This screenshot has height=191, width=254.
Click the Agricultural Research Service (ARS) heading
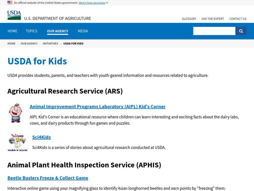65,91
